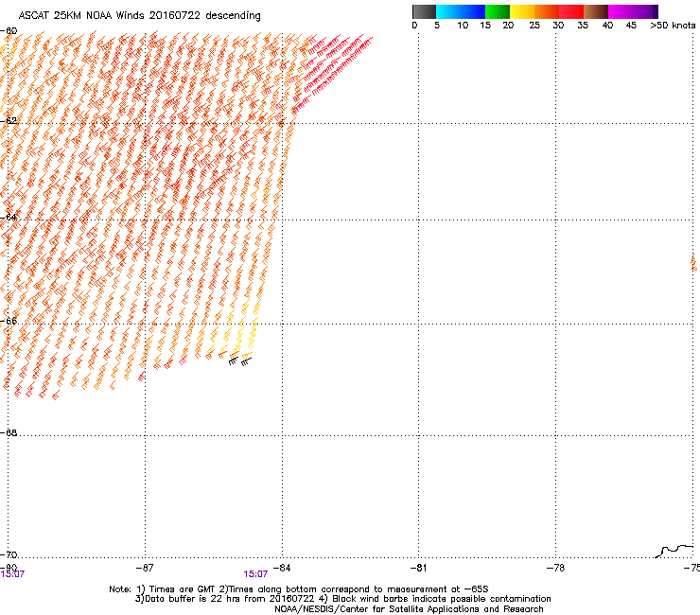The image size is (700, 615).
Task: Click the '-87' longitude axis label
Action: pyautogui.click(x=145, y=568)
